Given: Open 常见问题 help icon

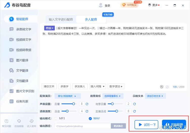Looking at the screenshot, I should [6, 121].
